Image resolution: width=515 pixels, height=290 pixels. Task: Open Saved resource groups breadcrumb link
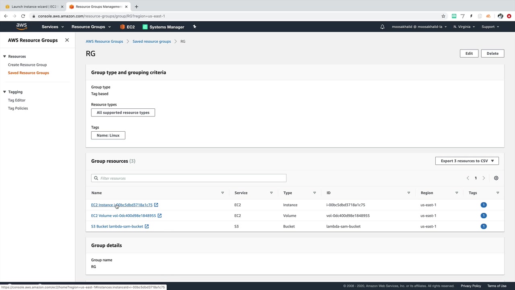(x=152, y=41)
